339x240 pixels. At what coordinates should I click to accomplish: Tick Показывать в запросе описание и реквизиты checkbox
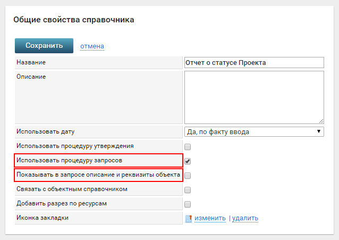tap(188, 175)
